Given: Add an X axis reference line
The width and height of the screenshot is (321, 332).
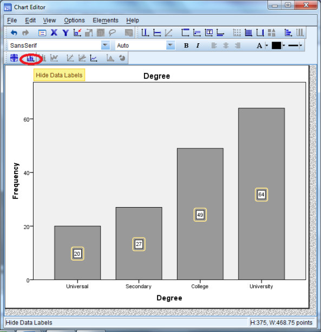Looking at the screenshot, I should pos(145,32).
